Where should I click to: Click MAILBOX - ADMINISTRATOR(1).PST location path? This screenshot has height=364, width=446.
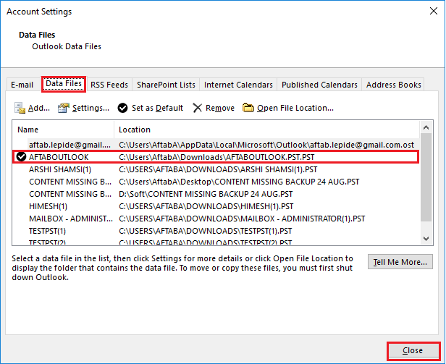pyautogui.click(x=242, y=219)
